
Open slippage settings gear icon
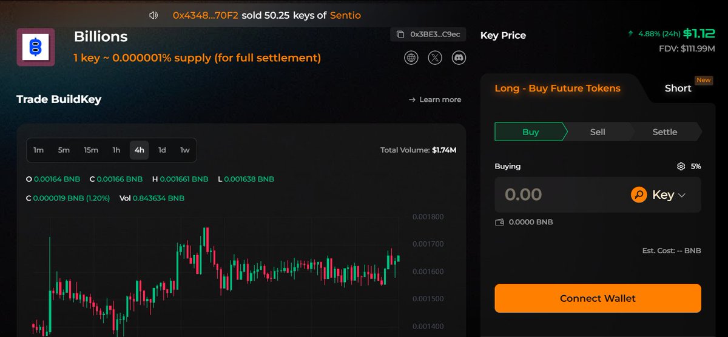tap(681, 166)
